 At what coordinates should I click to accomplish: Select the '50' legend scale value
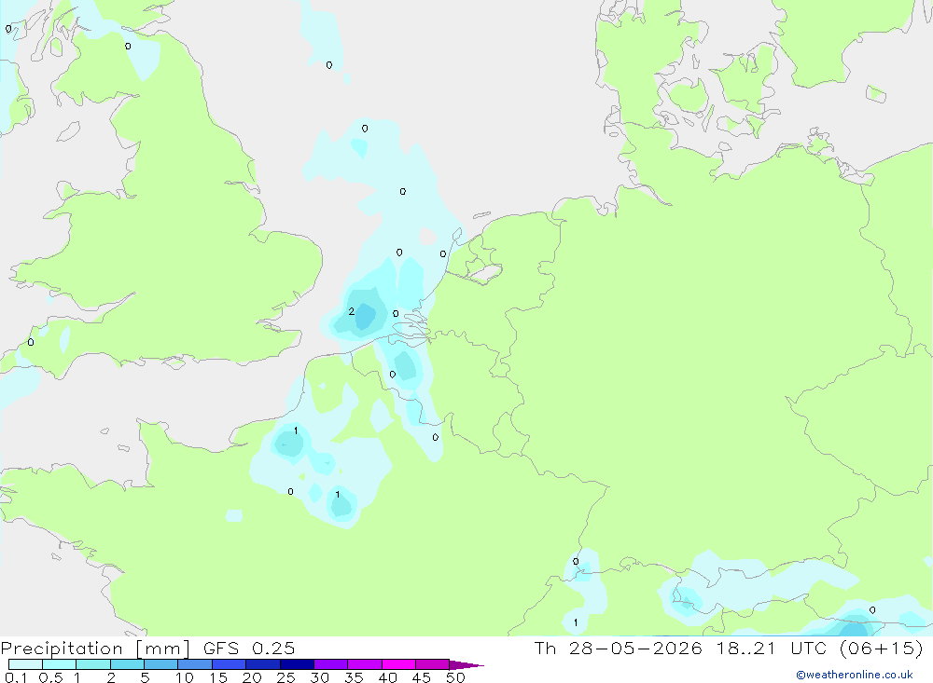coord(455,677)
